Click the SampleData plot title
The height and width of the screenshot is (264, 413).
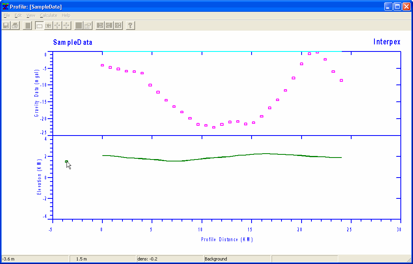click(x=73, y=42)
